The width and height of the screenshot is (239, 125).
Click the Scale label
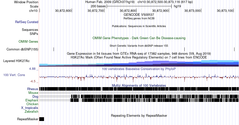(34, 6)
